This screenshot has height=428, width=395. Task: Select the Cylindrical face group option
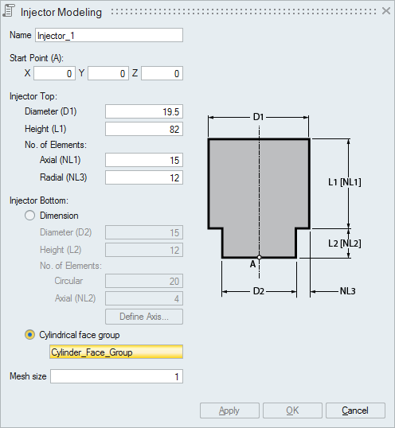point(29,335)
